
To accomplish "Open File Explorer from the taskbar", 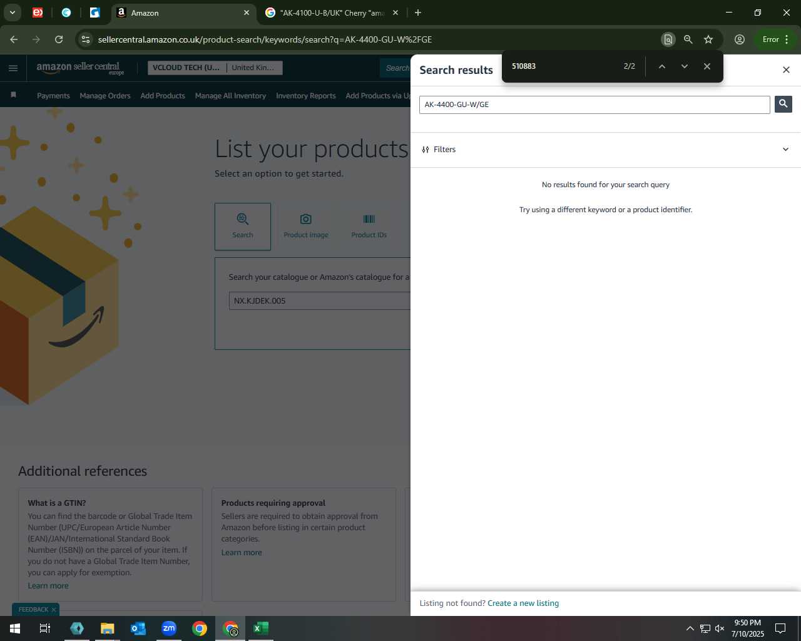I will click(x=108, y=628).
